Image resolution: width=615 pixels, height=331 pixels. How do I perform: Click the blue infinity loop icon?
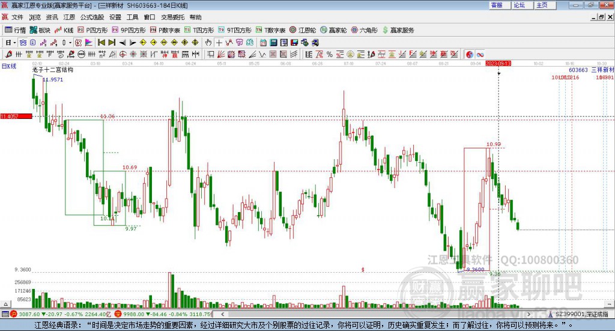pyautogui.click(x=480, y=55)
